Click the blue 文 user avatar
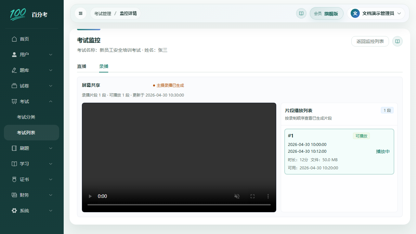416x234 pixels. point(355,13)
